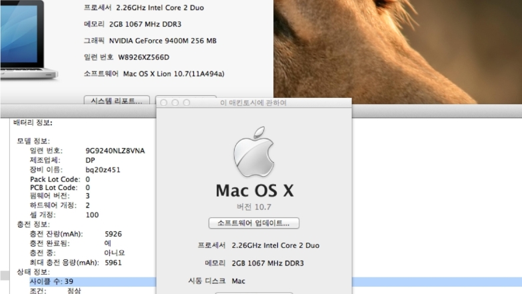
Task: Click the 배터리 정보 heading
Action: 33,123
